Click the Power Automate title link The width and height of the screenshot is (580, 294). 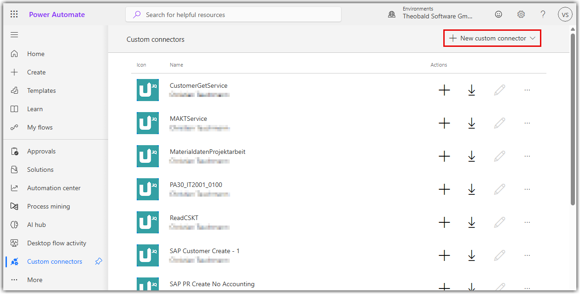click(57, 14)
